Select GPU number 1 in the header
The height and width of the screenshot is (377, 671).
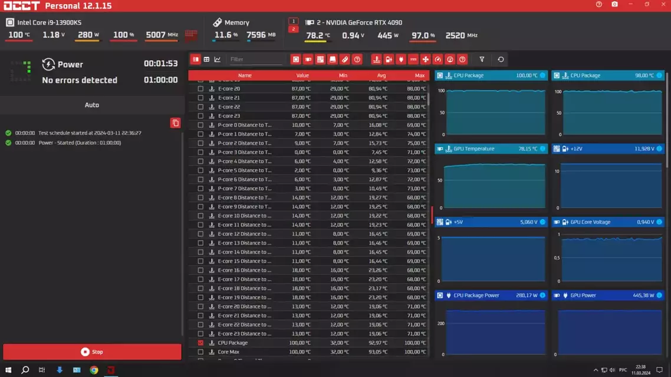[294, 21]
